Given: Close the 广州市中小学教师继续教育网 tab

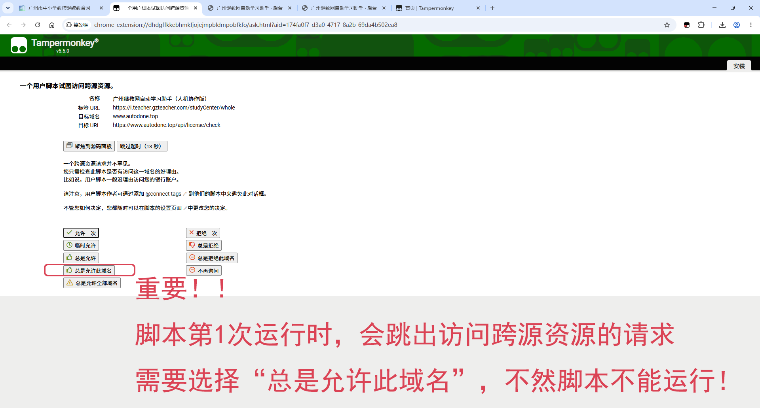Looking at the screenshot, I should click(x=101, y=8).
